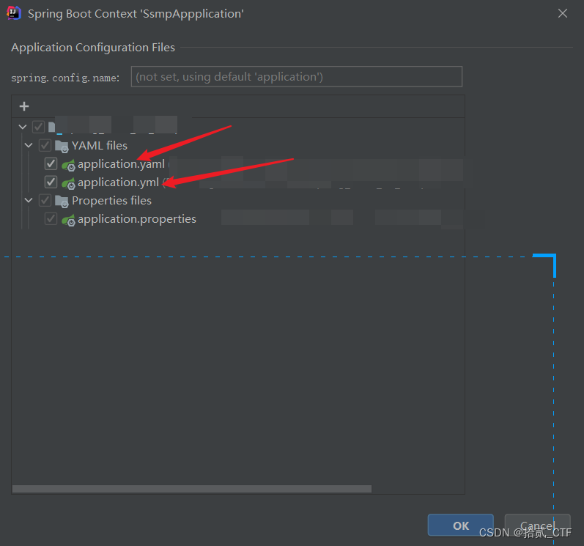Click the spring.config.name label
Screen dimensions: 584x546
coord(65,78)
